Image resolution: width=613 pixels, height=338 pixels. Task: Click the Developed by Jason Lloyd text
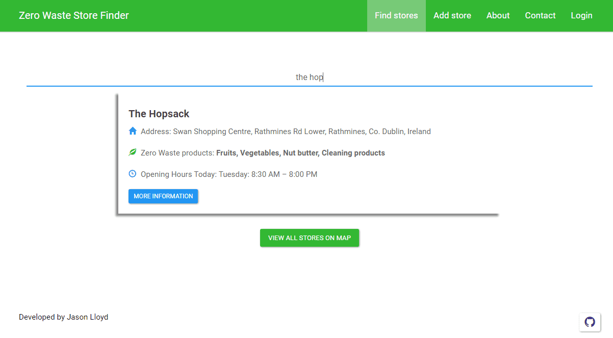(x=64, y=317)
